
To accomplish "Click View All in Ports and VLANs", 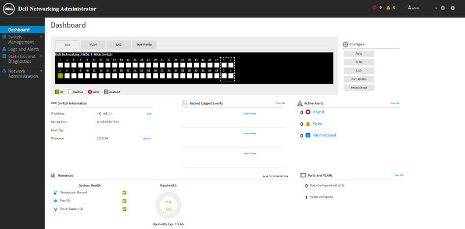I will point(398,176).
